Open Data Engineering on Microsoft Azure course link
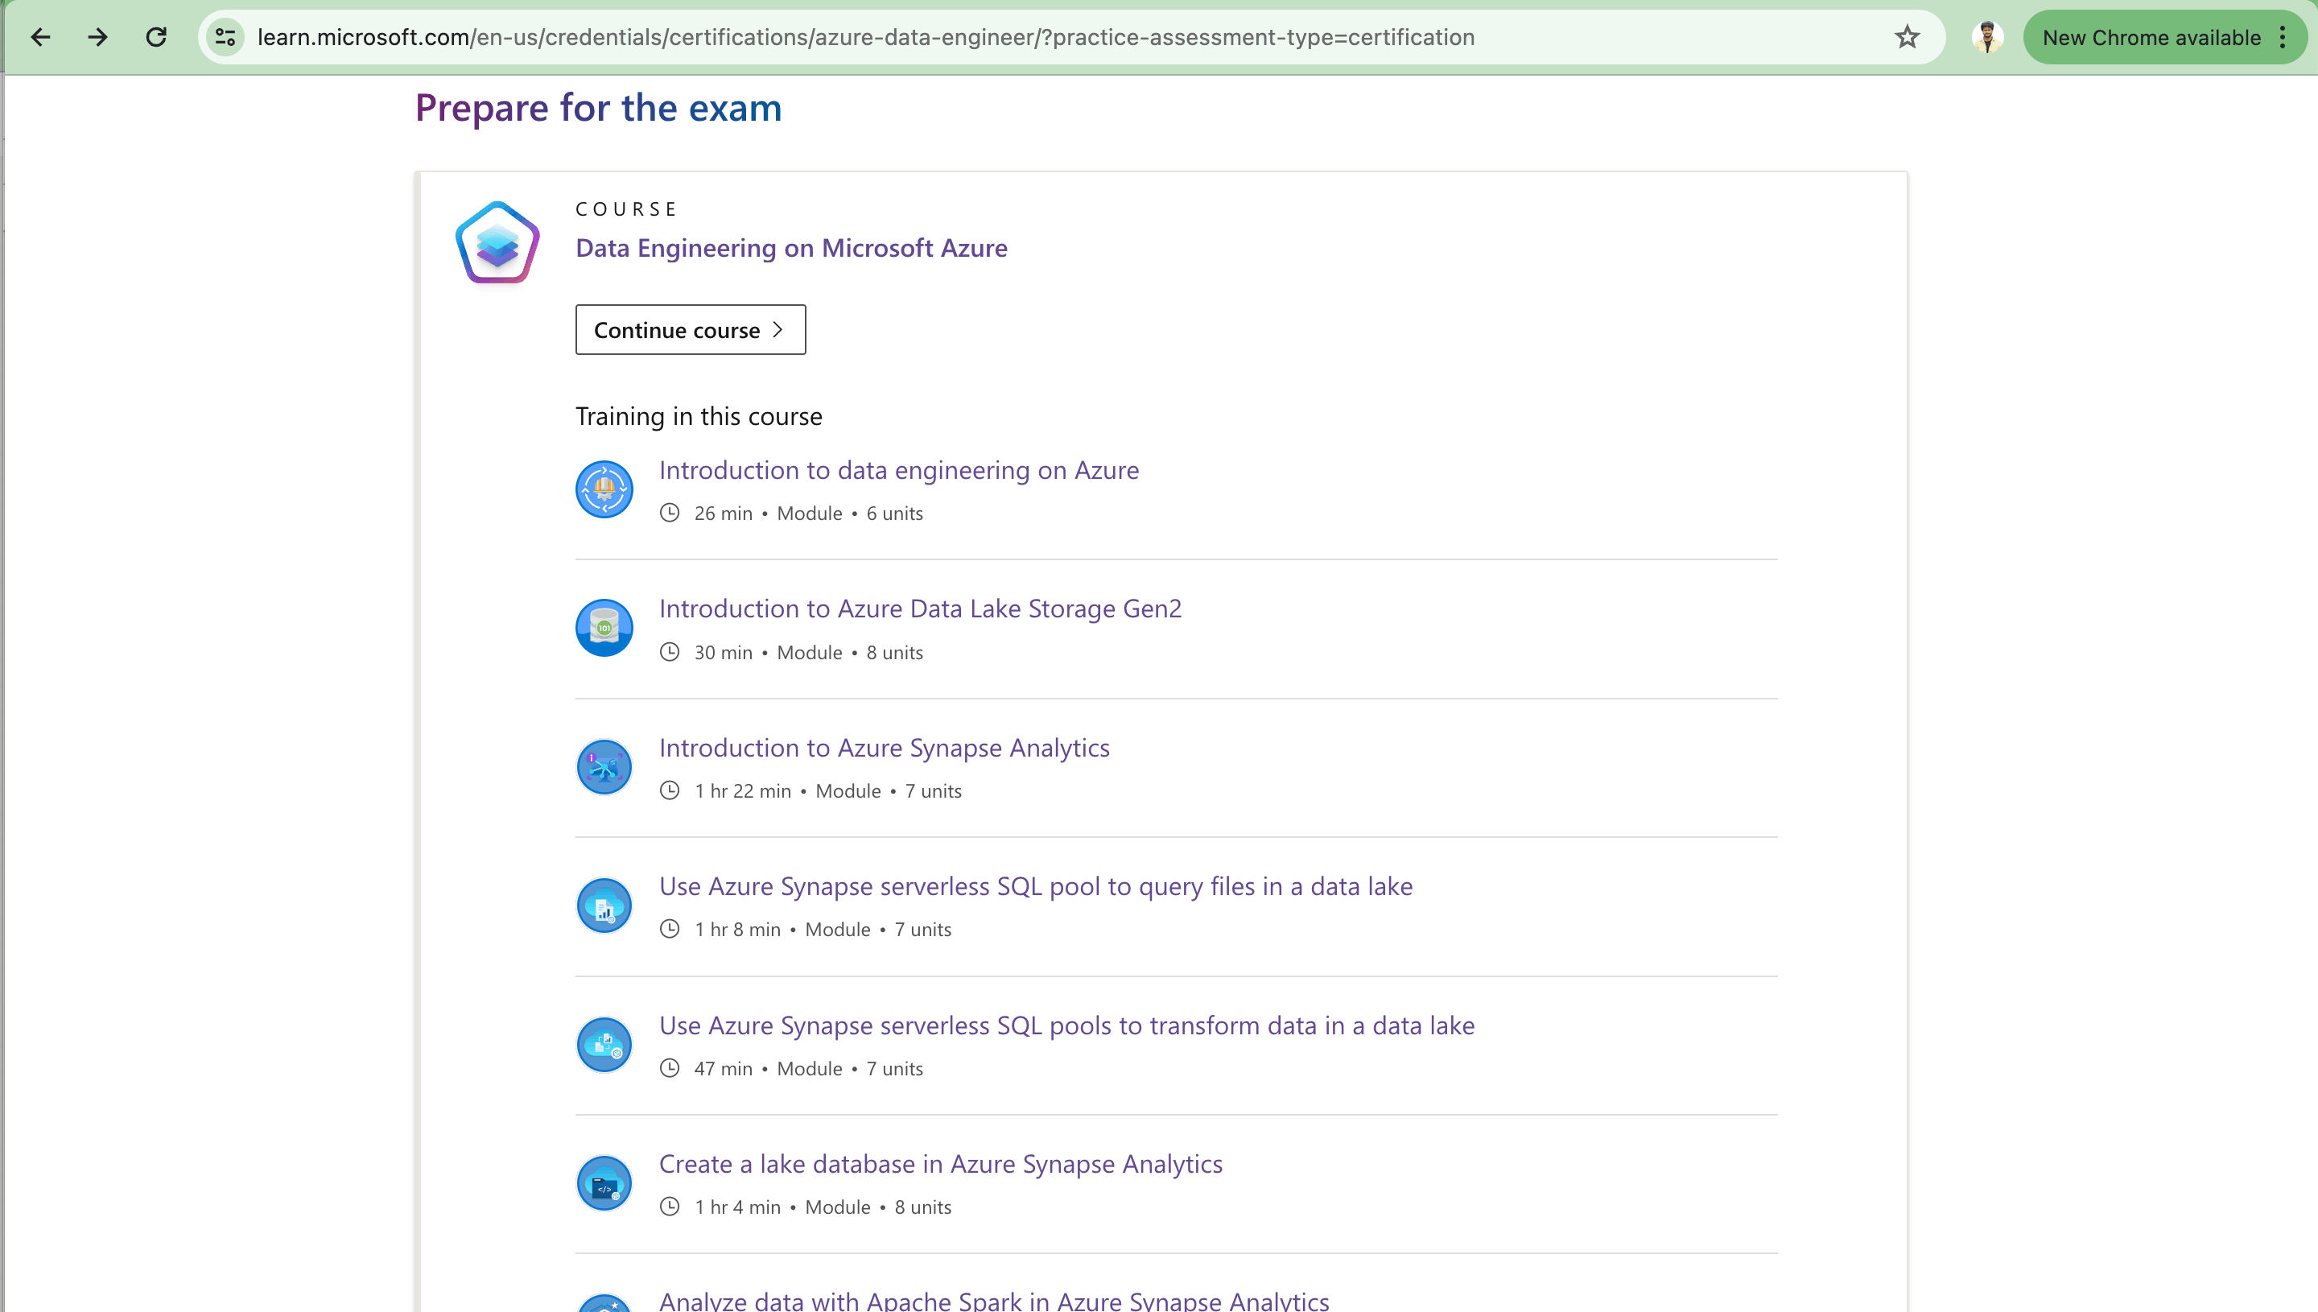 tap(791, 248)
